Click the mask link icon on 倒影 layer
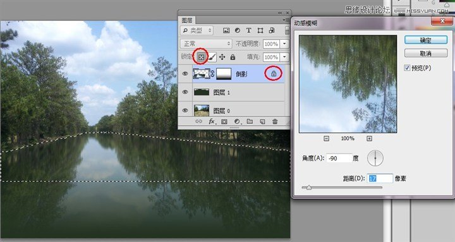455x242 pixels. [x=212, y=74]
